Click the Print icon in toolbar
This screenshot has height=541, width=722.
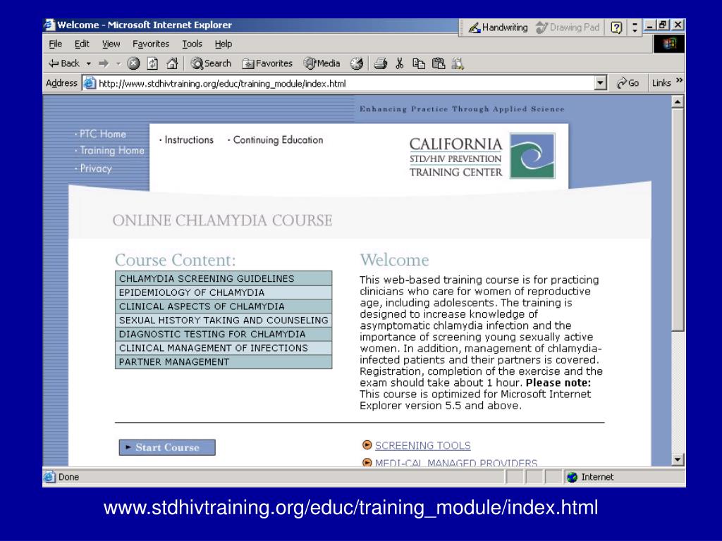point(380,63)
